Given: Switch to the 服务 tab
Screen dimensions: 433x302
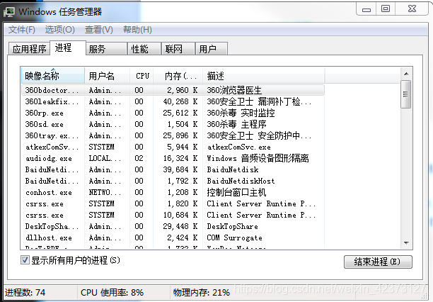Looking at the screenshot, I should 106,49.
